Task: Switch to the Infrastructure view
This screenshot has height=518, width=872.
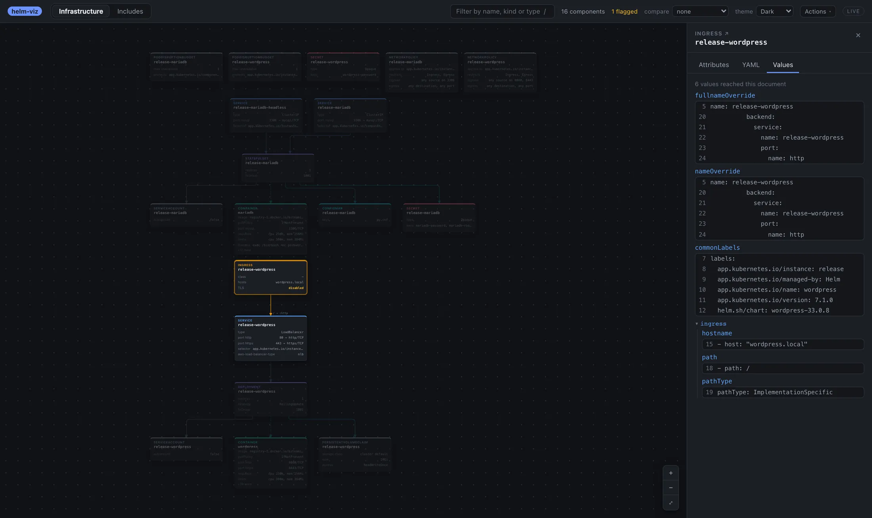Action: (x=81, y=11)
